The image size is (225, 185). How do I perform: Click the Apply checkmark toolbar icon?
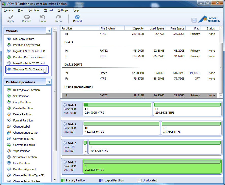coord(11,17)
